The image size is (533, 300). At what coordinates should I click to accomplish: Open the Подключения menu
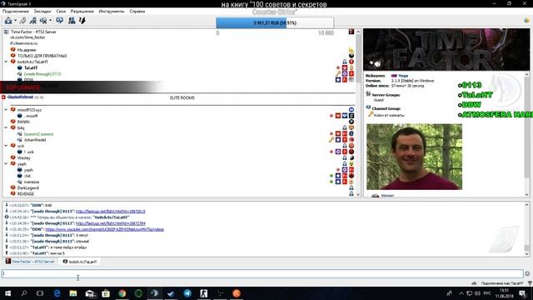[16, 11]
